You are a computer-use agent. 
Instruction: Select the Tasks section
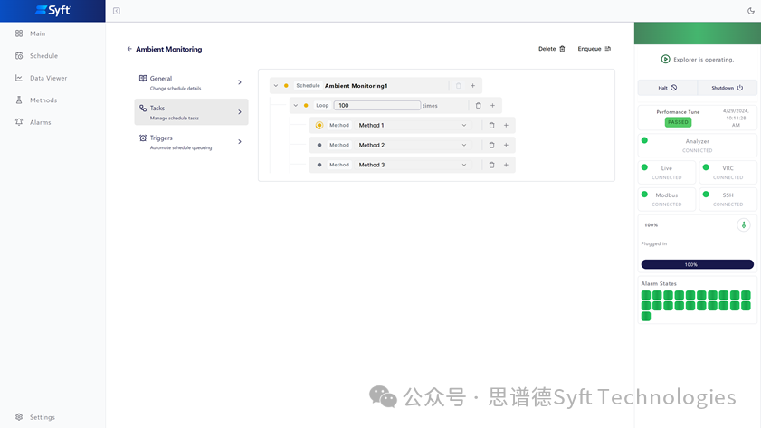[x=191, y=112]
